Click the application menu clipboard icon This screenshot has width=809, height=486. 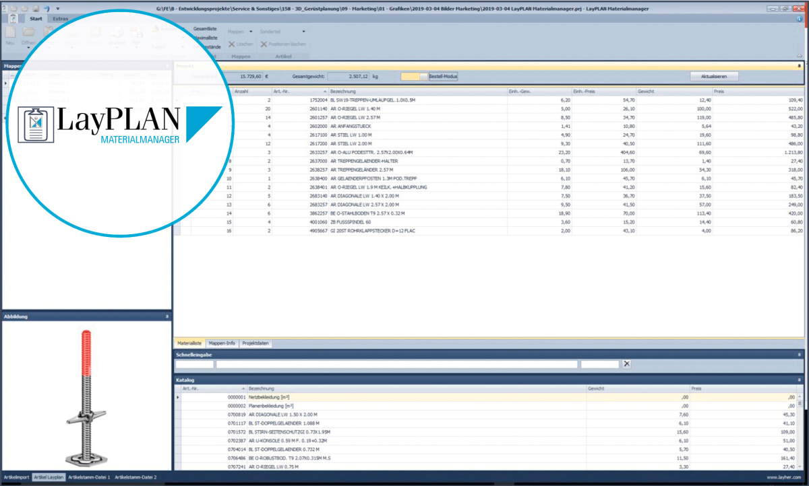point(13,19)
